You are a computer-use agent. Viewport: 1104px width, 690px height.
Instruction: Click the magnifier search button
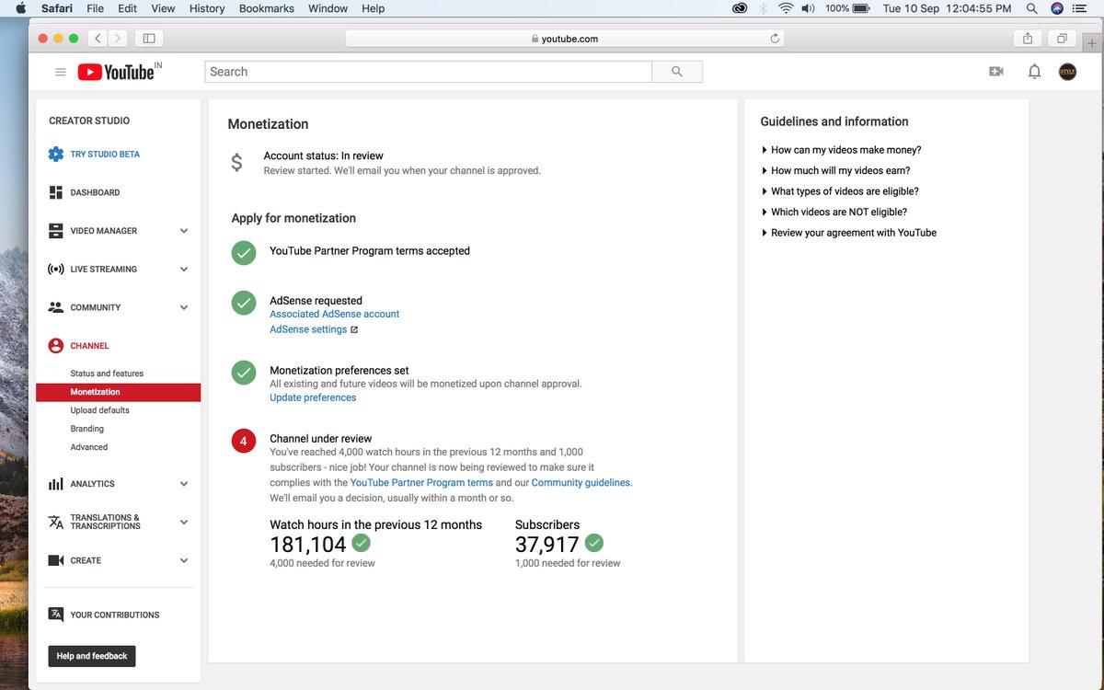(677, 72)
